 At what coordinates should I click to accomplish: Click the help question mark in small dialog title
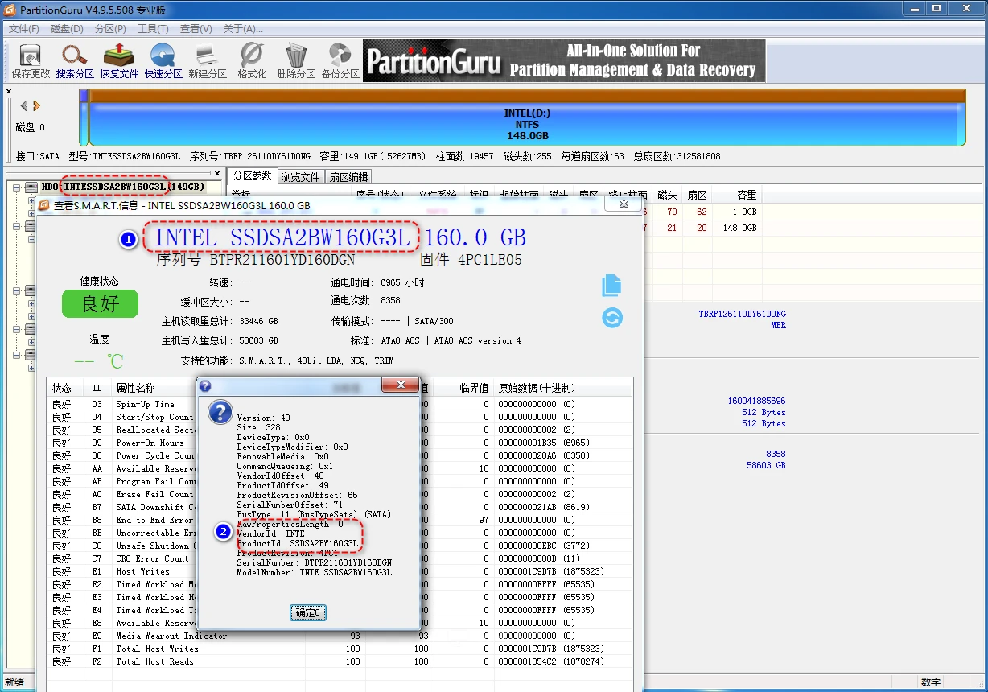pos(204,386)
